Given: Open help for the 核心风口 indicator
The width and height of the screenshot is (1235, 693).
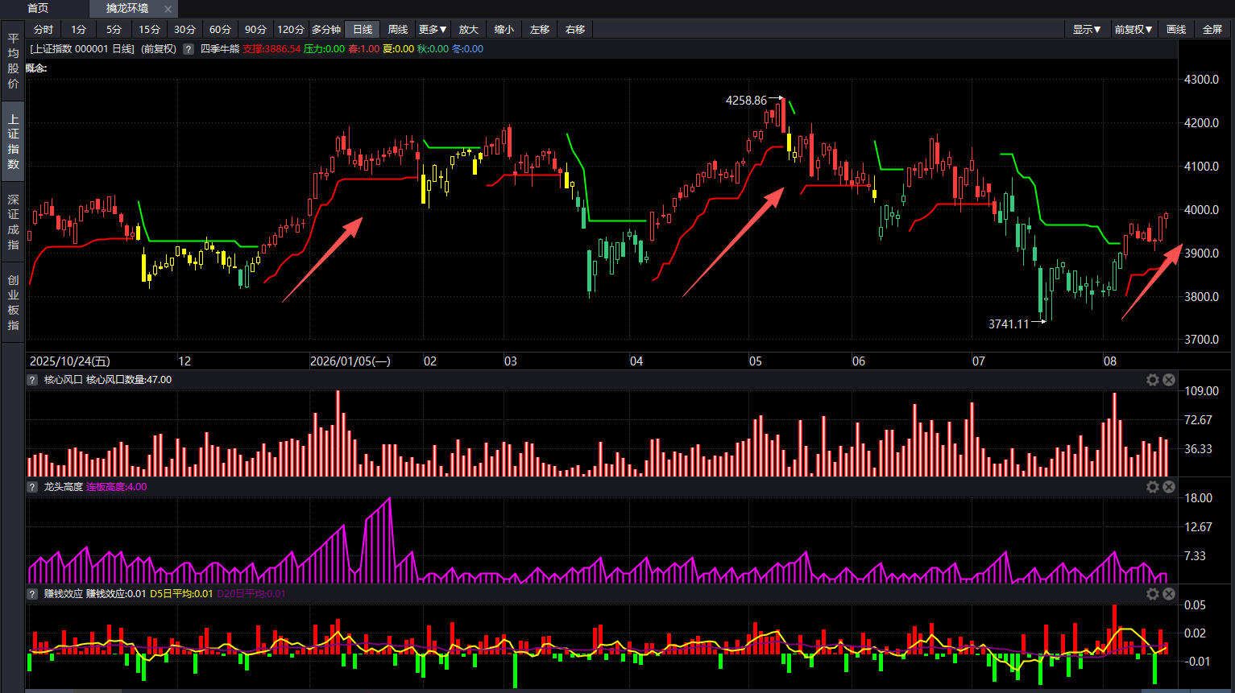Looking at the screenshot, I should tap(32, 380).
